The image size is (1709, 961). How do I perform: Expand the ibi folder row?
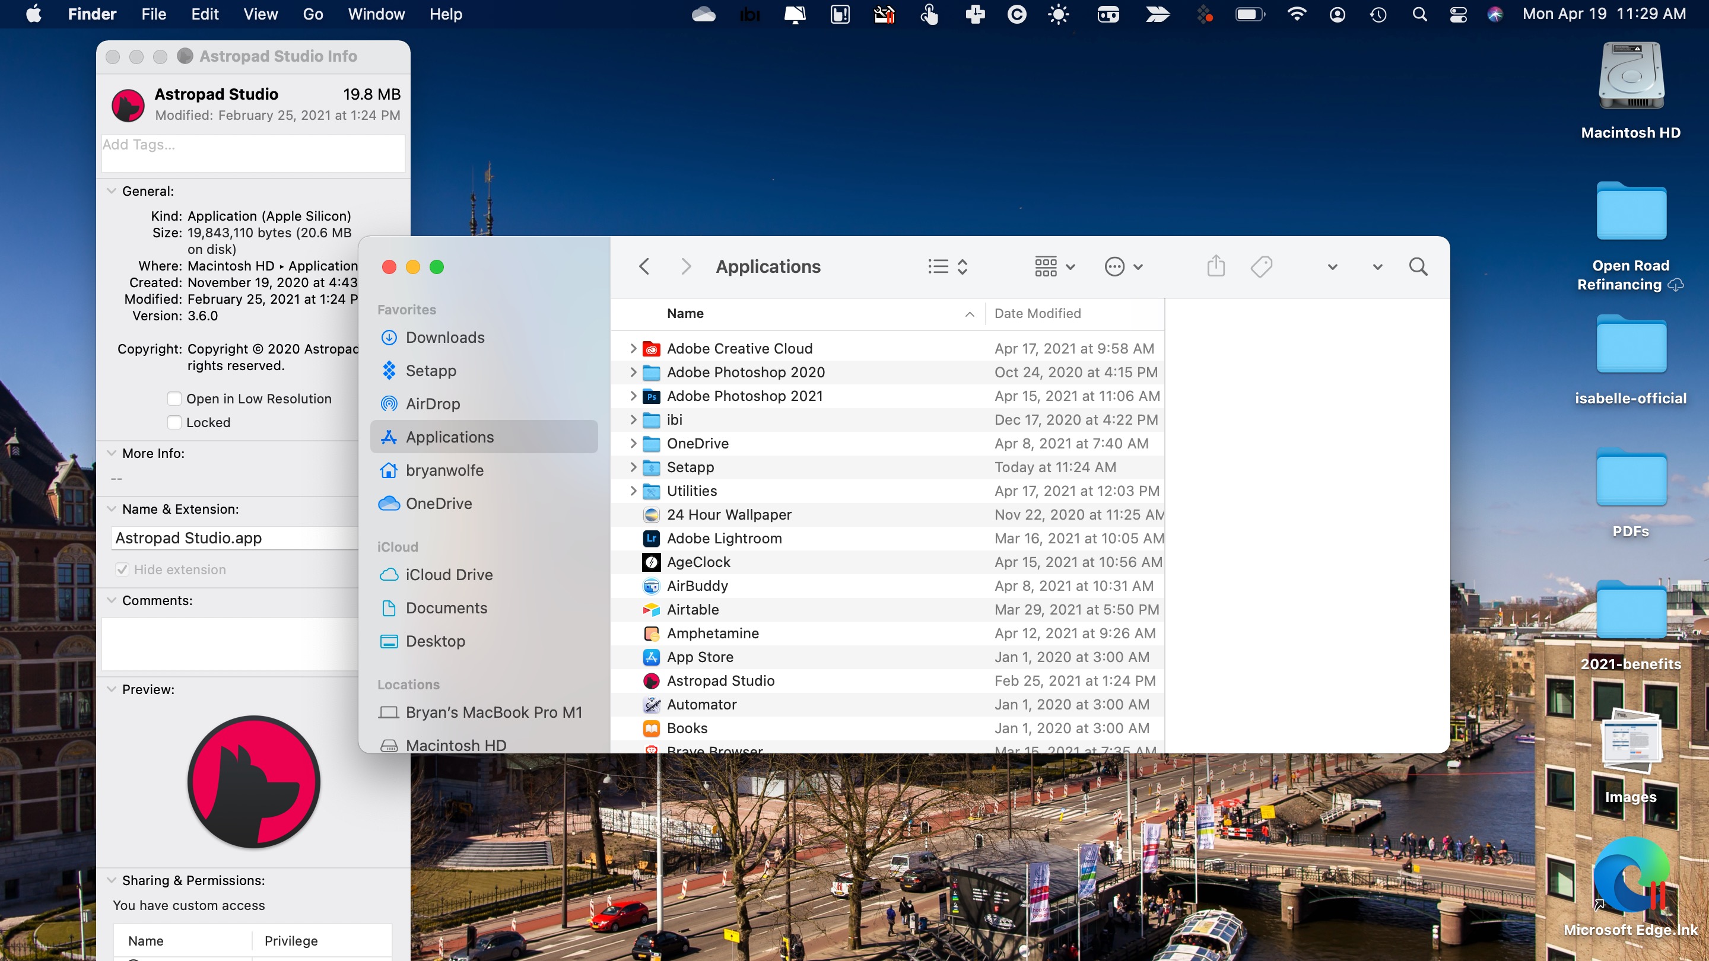[x=633, y=420]
